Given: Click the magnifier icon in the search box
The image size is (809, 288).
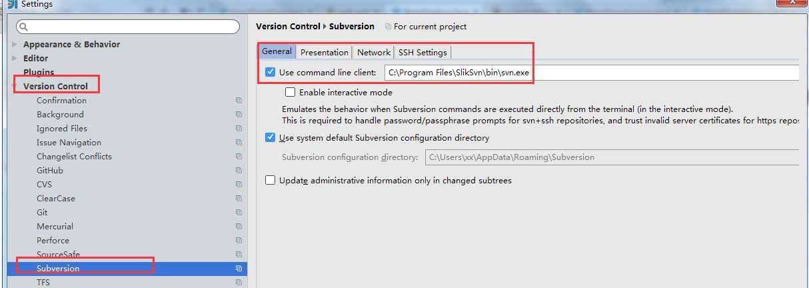Looking at the screenshot, I should pyautogui.click(x=24, y=27).
